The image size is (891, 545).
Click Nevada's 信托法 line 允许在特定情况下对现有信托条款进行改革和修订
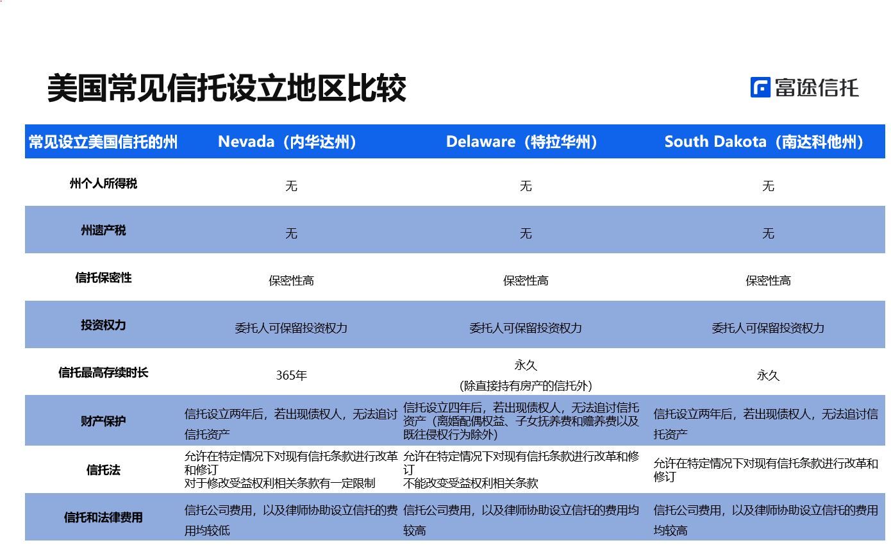click(291, 463)
